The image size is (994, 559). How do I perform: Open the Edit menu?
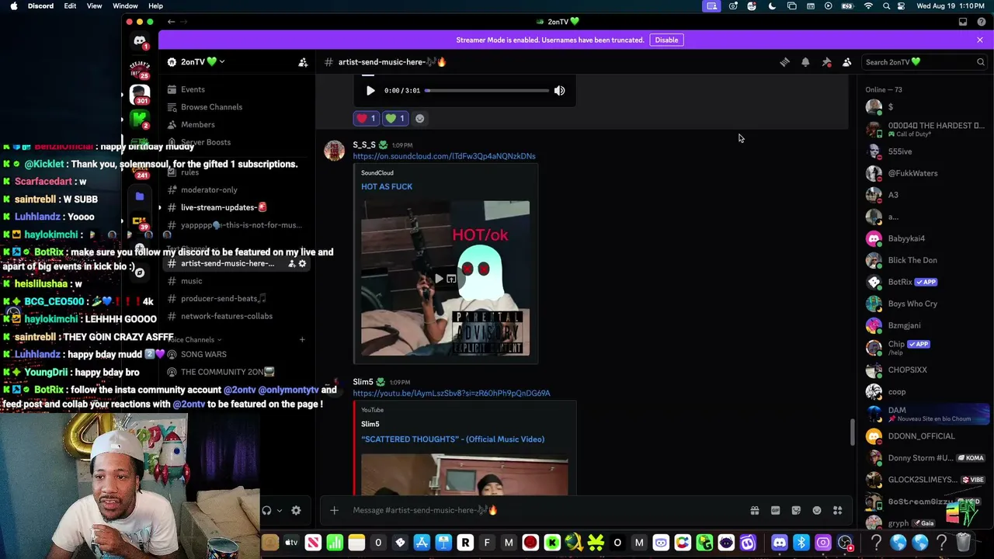[x=70, y=6]
